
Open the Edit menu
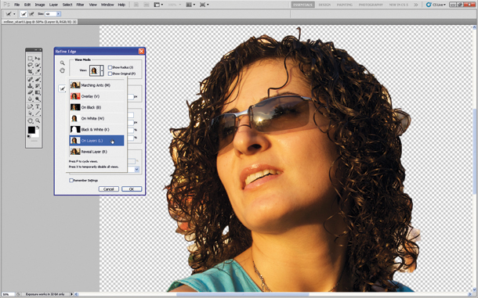pos(27,5)
